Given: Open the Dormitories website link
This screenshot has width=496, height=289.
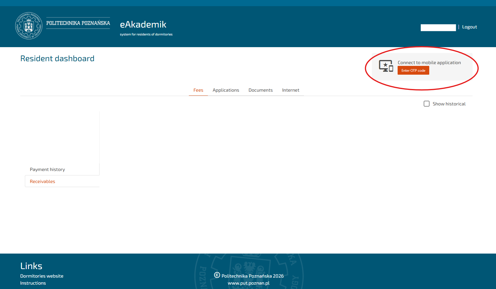Looking at the screenshot, I should point(42,276).
